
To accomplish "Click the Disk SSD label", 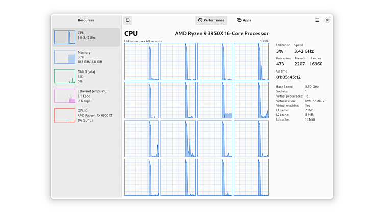I will pos(80,77).
